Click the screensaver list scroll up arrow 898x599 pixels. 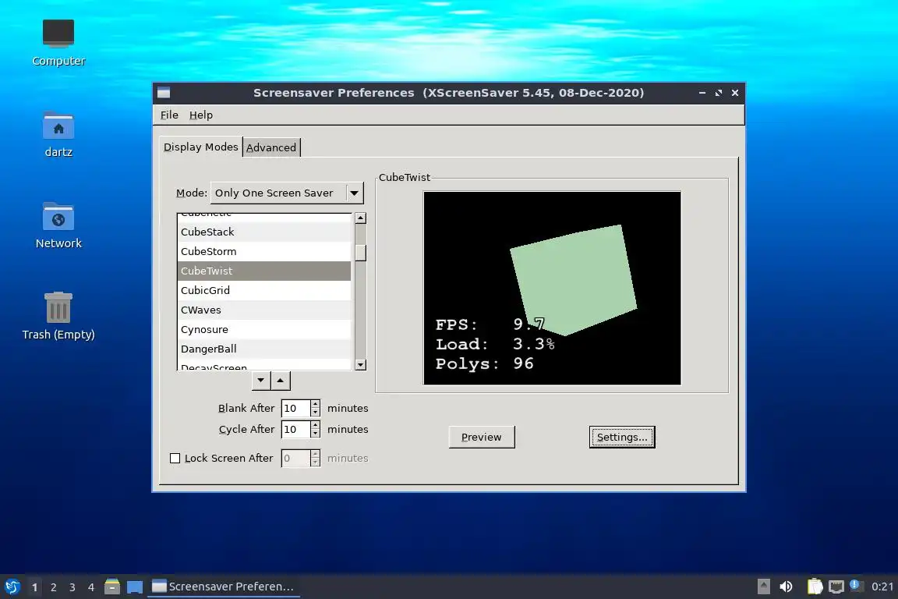point(360,218)
